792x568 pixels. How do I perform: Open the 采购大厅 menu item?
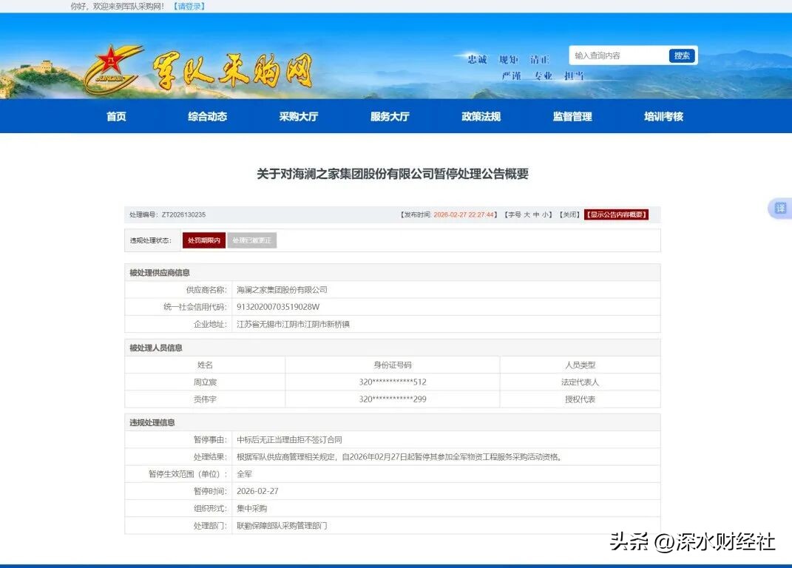coord(299,116)
